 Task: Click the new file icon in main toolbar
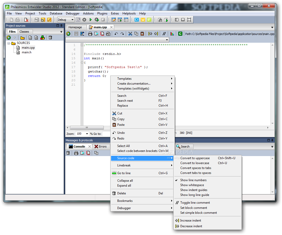11,20
